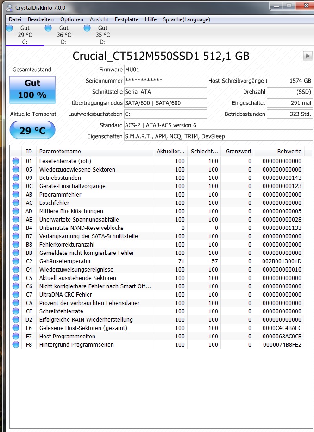Click status icon of Unerwartete Spannungsabfälle row
Image resolution: width=314 pixels, height=432 pixels.
pyautogui.click(x=16, y=219)
